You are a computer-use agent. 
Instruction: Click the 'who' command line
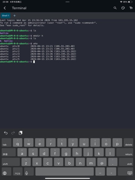(19, 43)
